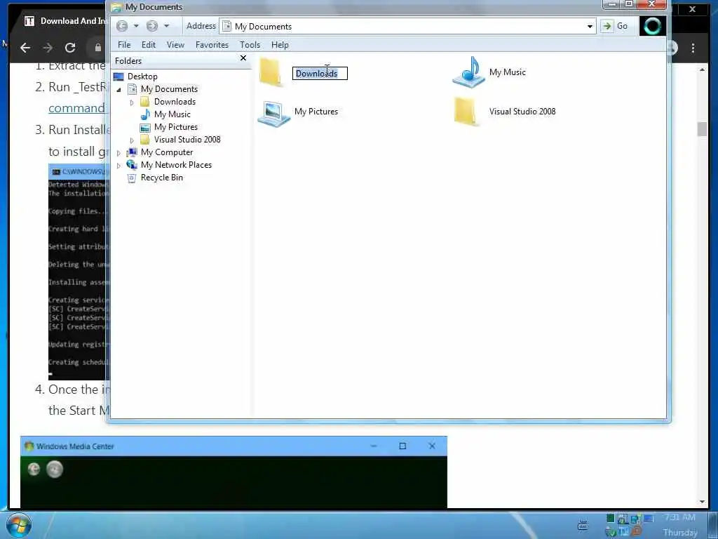Click the Visual Studio 2008 label in file pane

[x=522, y=112]
